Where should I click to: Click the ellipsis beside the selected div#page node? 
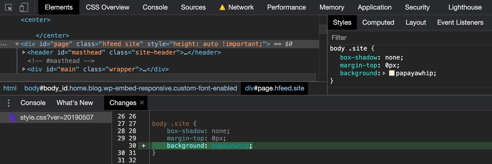pos(4,44)
